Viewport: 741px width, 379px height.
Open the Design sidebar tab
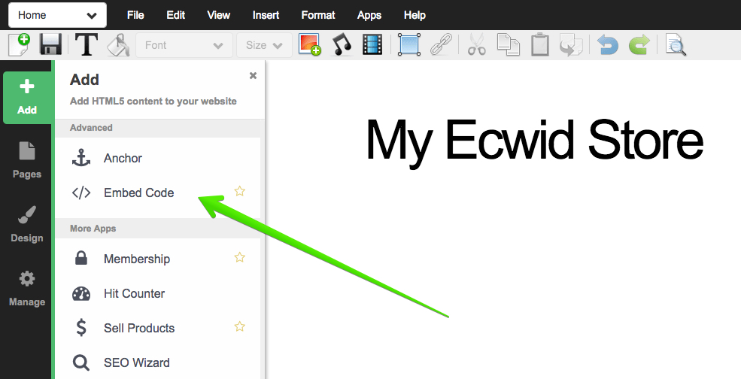(27, 225)
